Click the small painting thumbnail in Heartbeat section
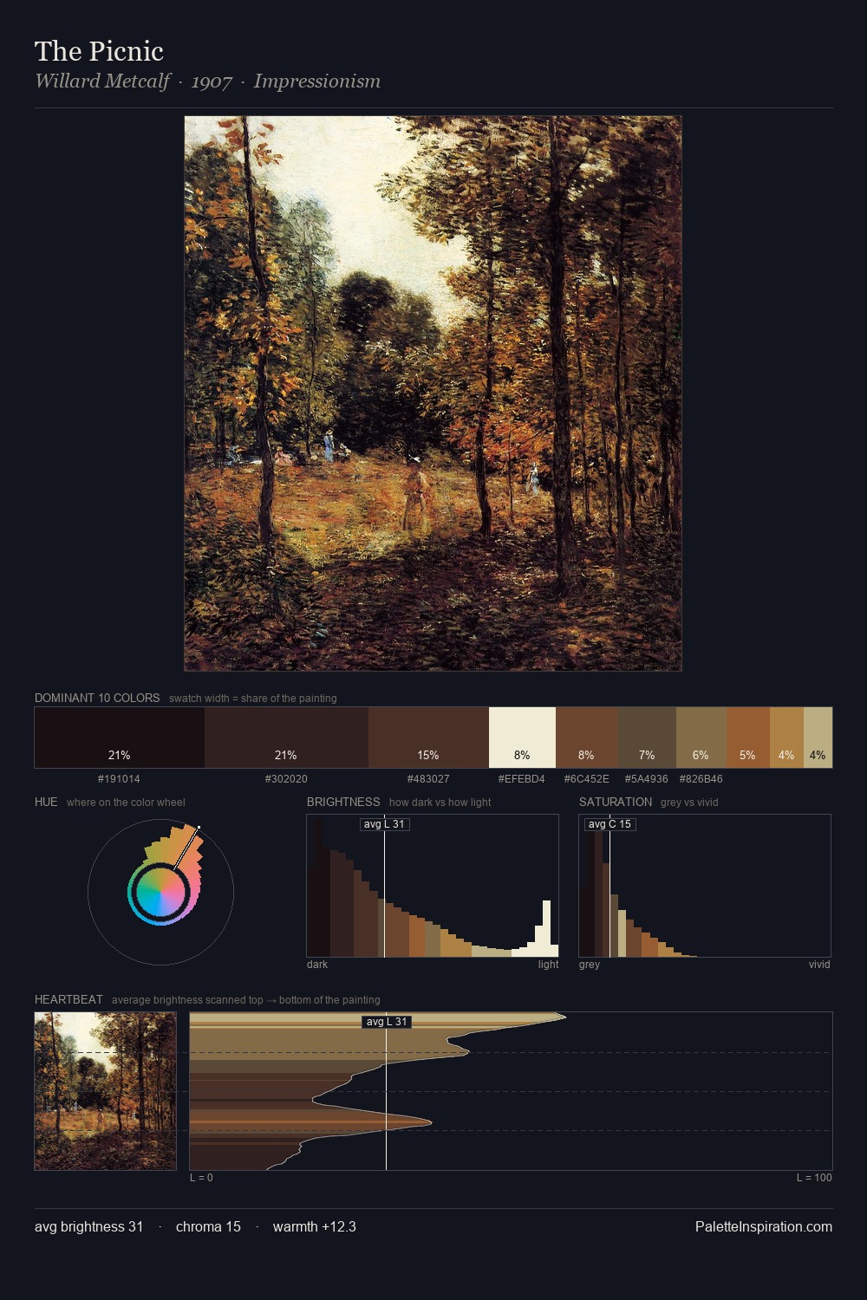 [x=105, y=1091]
